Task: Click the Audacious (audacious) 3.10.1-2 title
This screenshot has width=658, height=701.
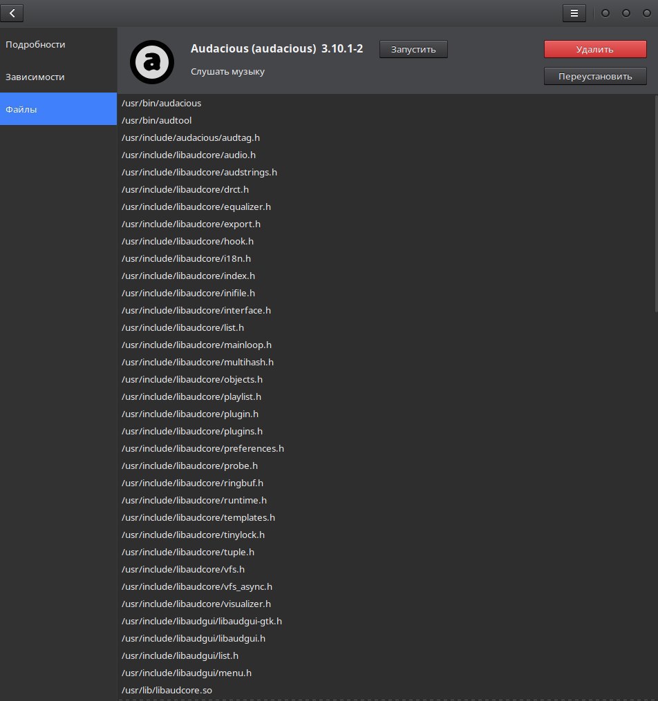Action: pos(276,48)
